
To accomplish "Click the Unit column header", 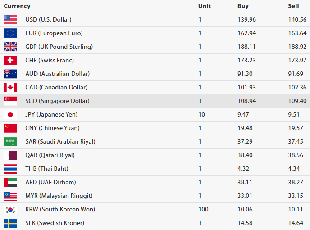I will click(x=204, y=6).
